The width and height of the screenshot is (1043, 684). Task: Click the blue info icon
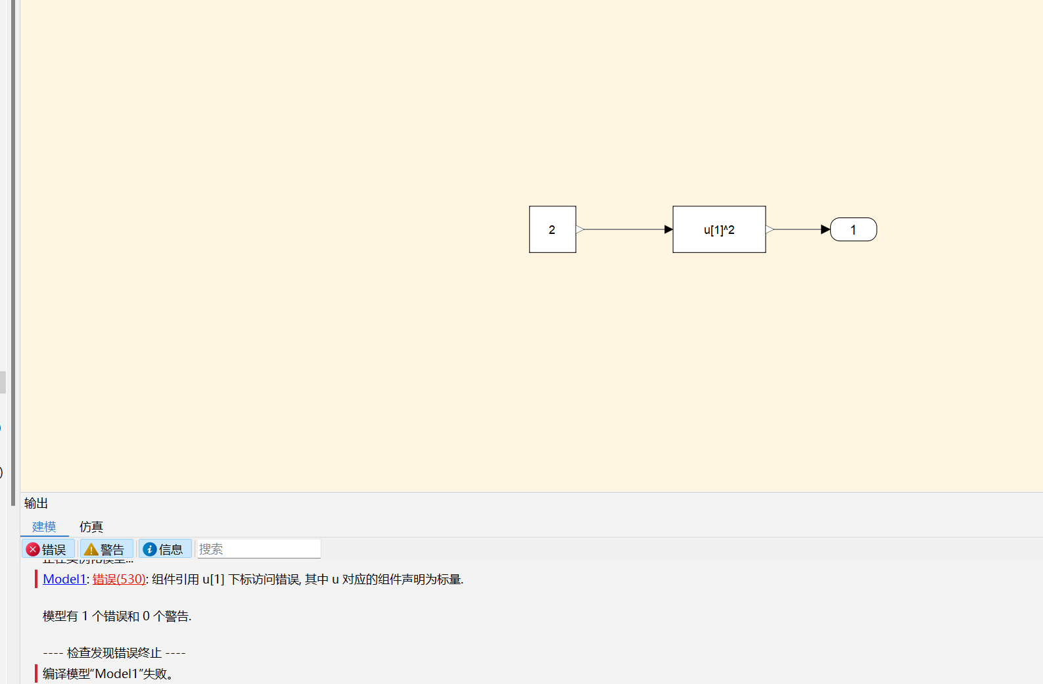[150, 549]
